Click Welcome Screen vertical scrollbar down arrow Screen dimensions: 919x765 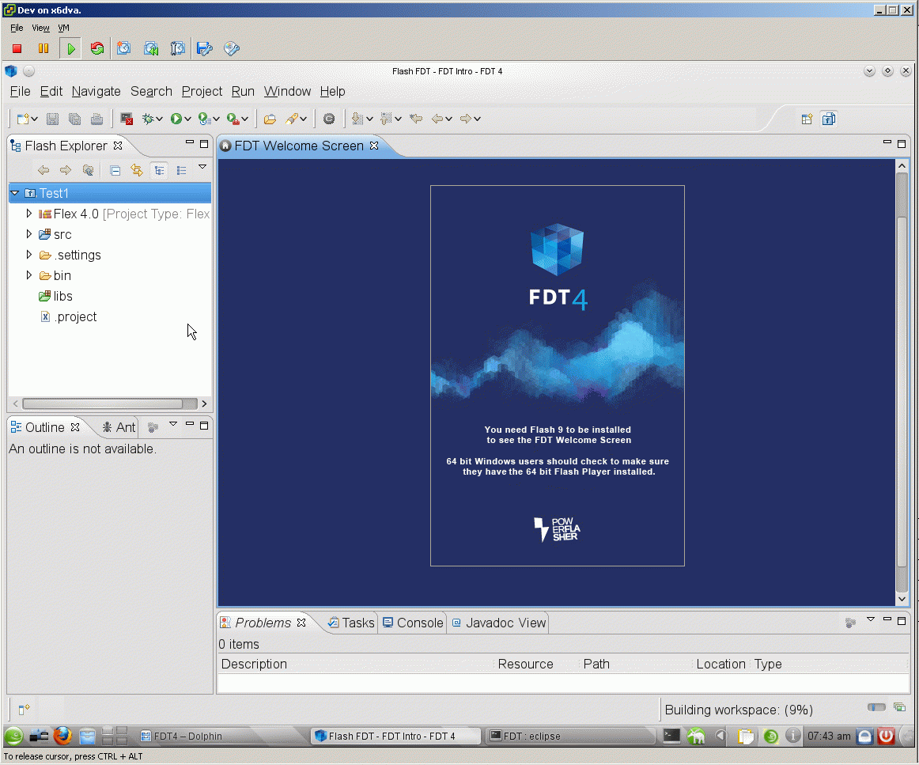(x=902, y=599)
